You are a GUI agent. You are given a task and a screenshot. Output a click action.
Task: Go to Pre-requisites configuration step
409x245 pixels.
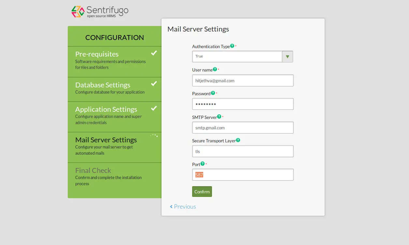pos(115,62)
